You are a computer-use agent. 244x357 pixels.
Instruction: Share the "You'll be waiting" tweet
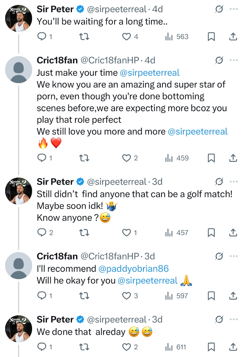point(233,37)
